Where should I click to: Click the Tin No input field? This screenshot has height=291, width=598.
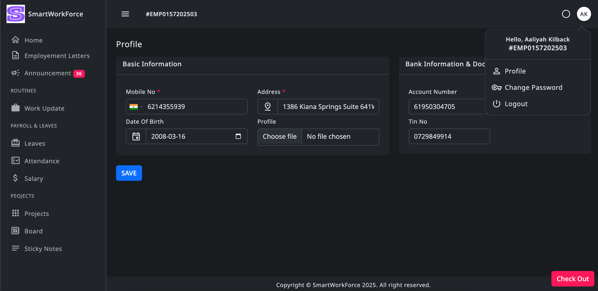[449, 137]
